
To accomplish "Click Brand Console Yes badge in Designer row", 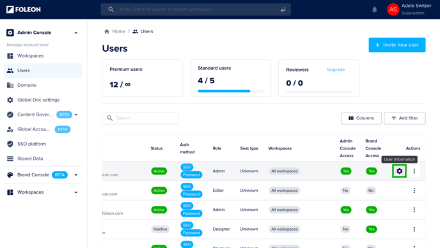I will [x=371, y=229].
